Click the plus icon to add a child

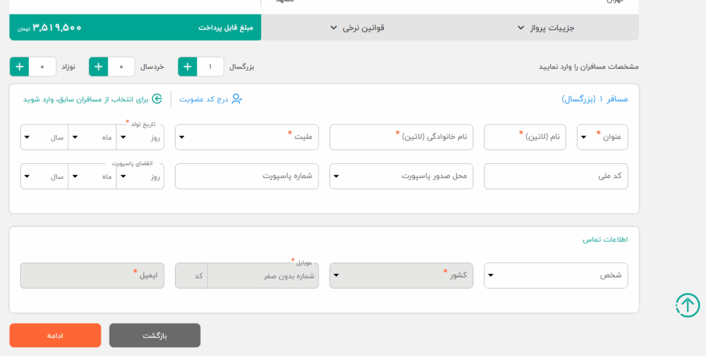click(x=99, y=67)
